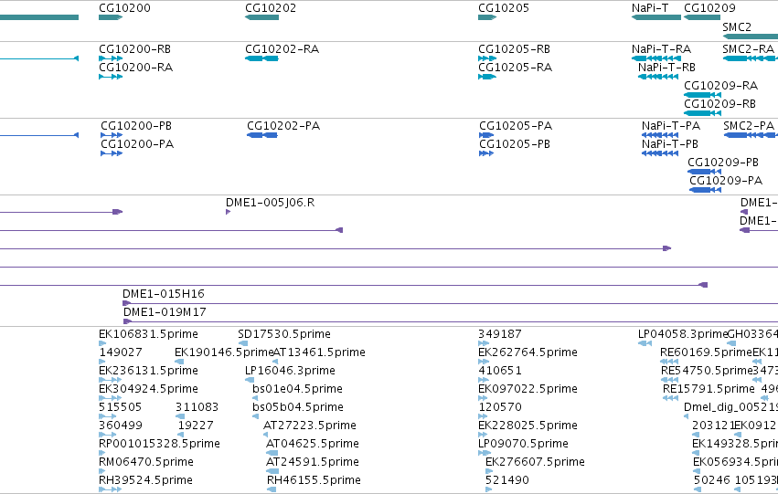
Task: Click protein CG10200-PB
Action: [x=112, y=135]
